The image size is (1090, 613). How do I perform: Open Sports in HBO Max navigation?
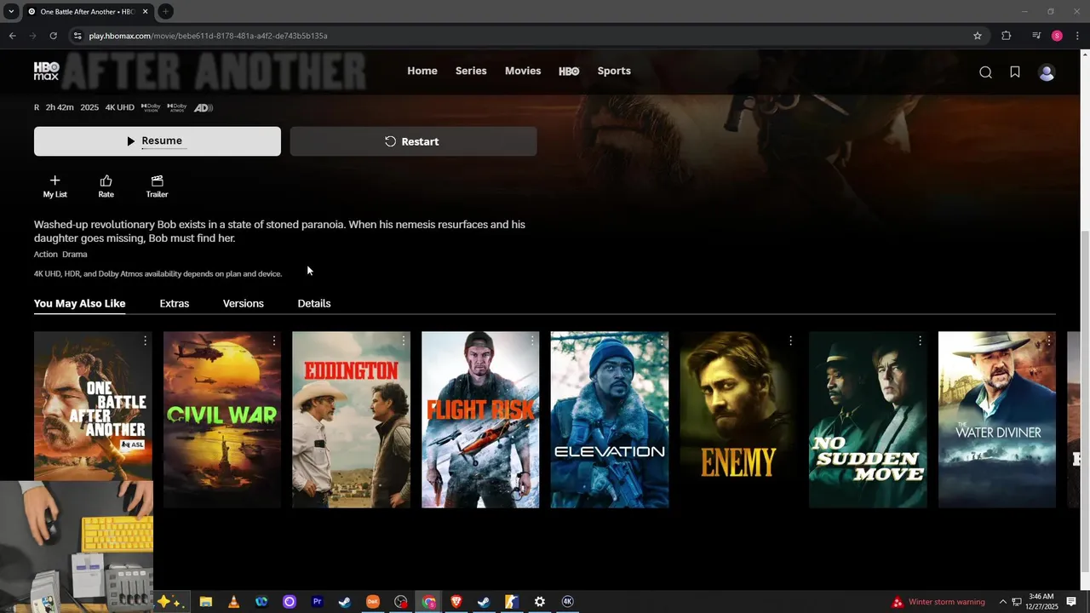tap(614, 72)
